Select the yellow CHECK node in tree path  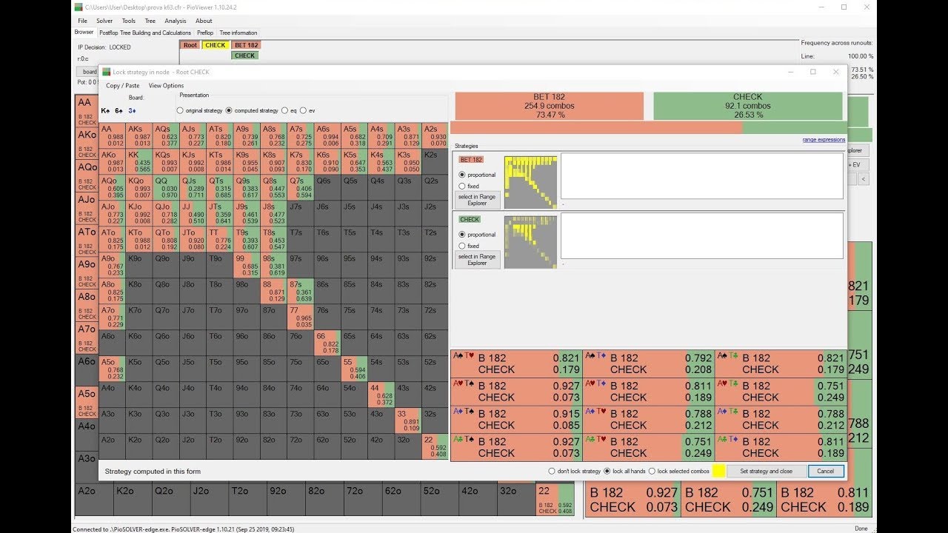click(x=216, y=45)
